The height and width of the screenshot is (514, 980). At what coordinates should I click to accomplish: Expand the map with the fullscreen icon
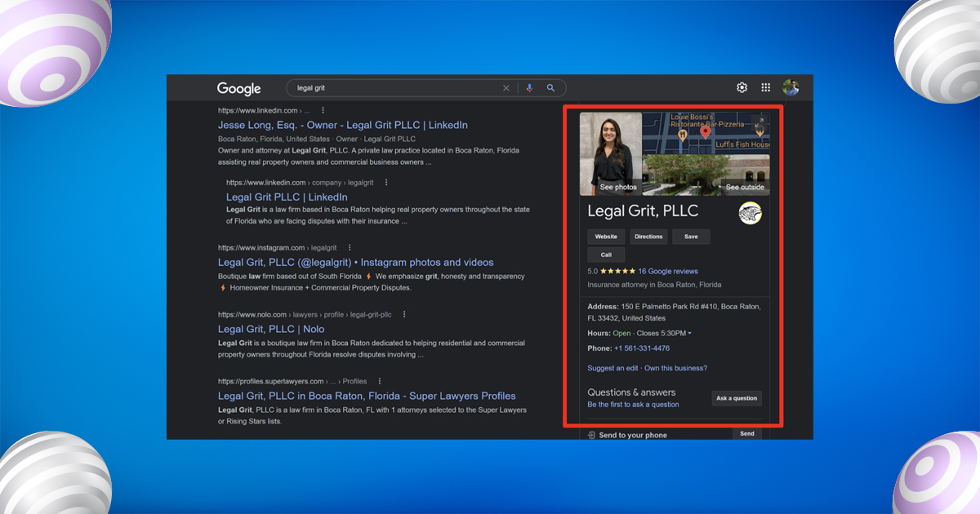(759, 123)
